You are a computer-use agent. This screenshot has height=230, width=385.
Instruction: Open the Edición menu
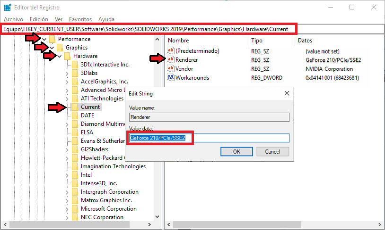(x=39, y=19)
